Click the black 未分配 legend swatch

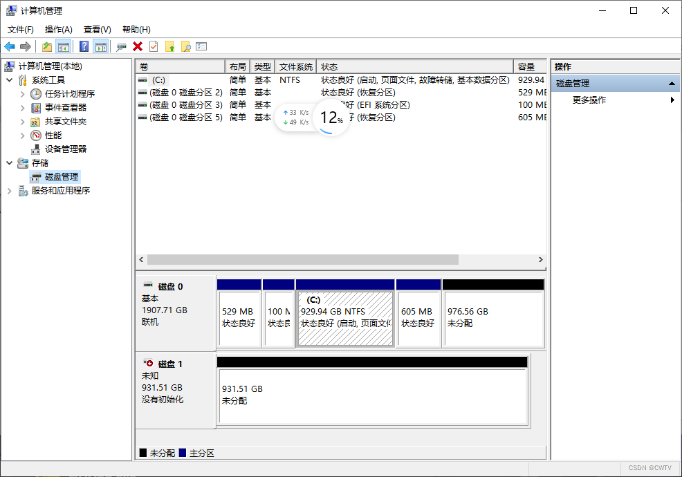pyautogui.click(x=143, y=453)
